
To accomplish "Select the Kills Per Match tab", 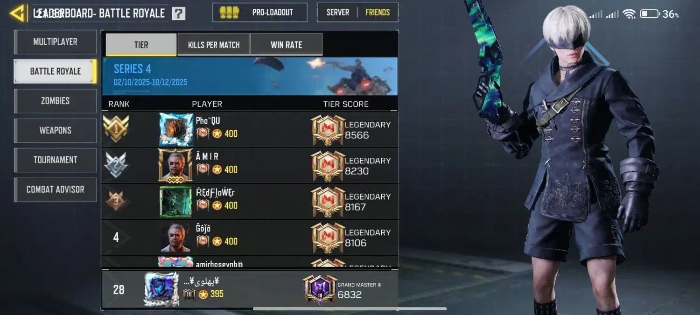I will (214, 45).
